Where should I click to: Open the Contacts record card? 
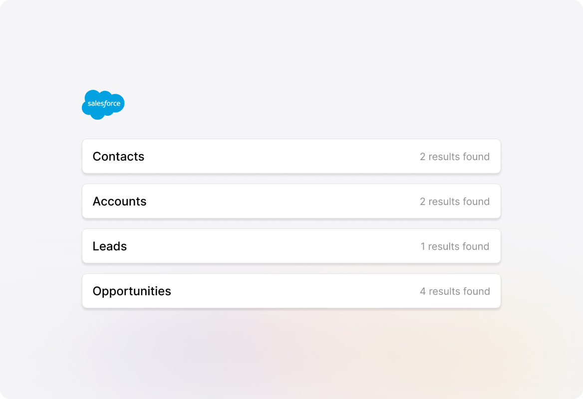(291, 156)
